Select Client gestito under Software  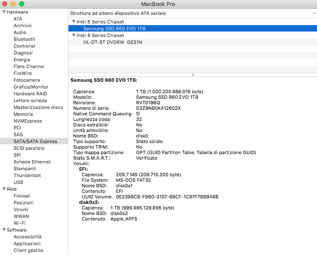click(28, 250)
